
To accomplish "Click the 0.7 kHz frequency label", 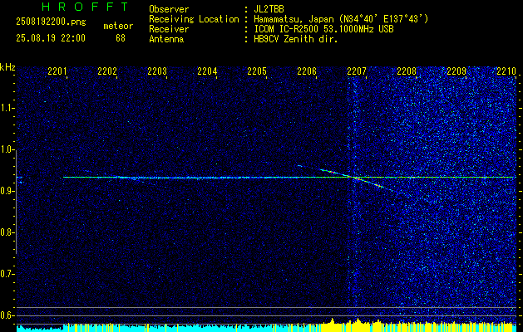I will pos(7,274).
